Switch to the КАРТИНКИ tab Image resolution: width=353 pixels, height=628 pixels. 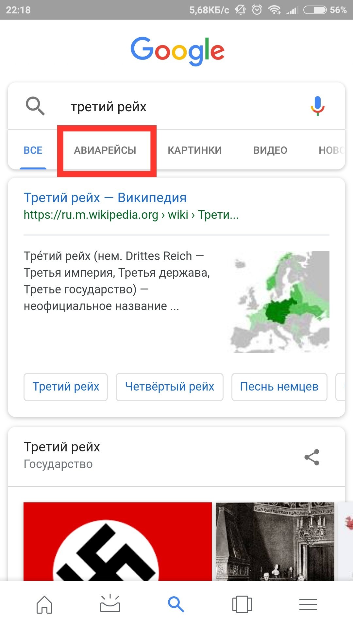point(195,150)
